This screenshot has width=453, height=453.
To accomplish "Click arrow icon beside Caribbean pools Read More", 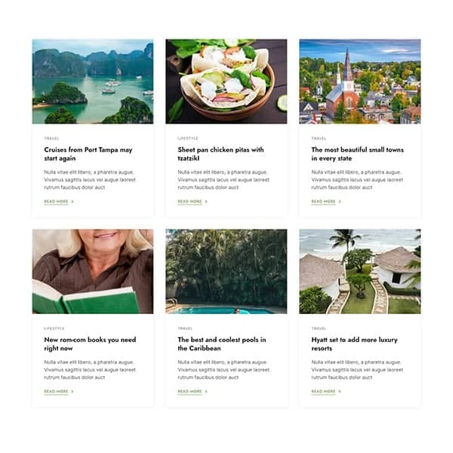I will (x=206, y=391).
